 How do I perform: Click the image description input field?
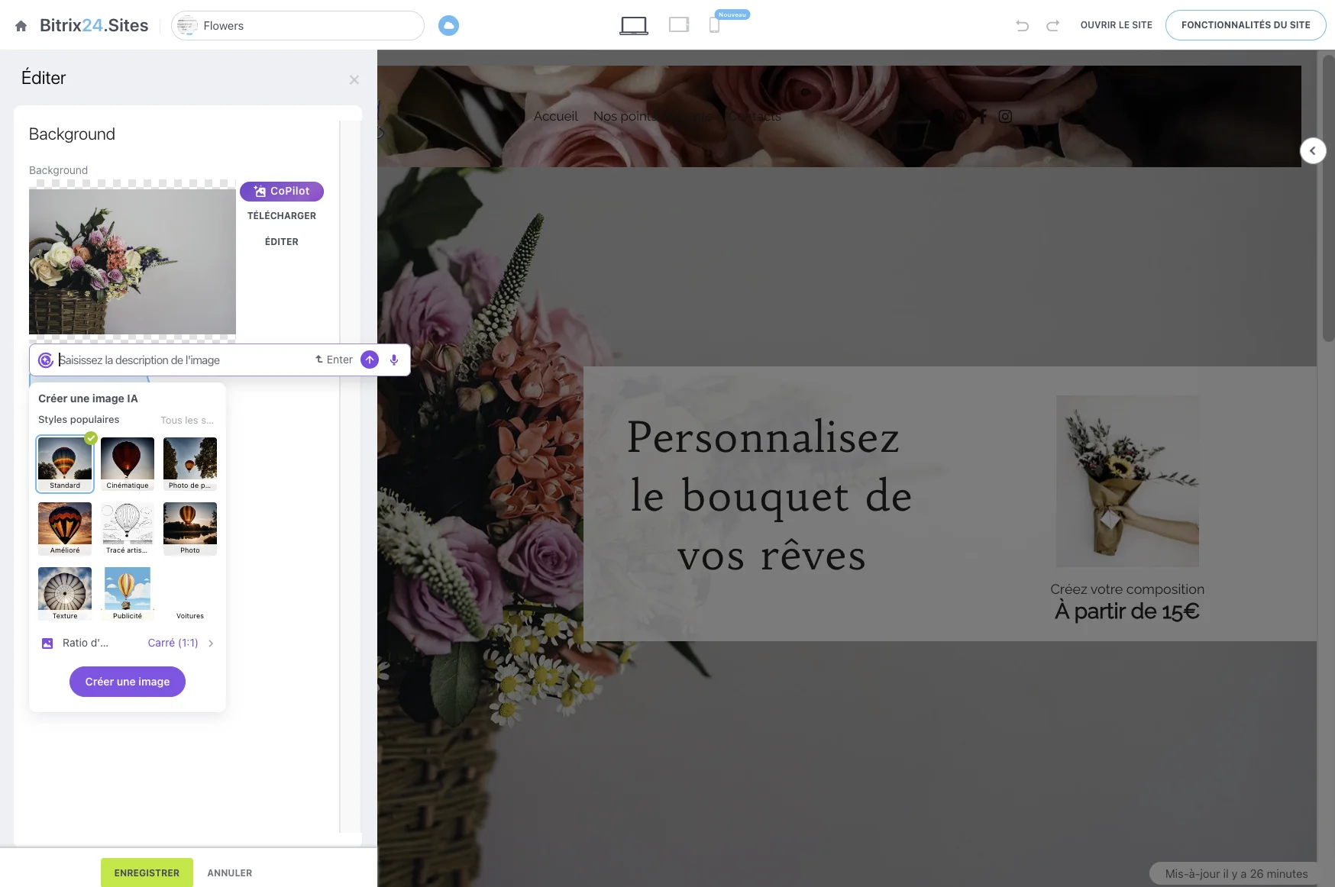183,360
